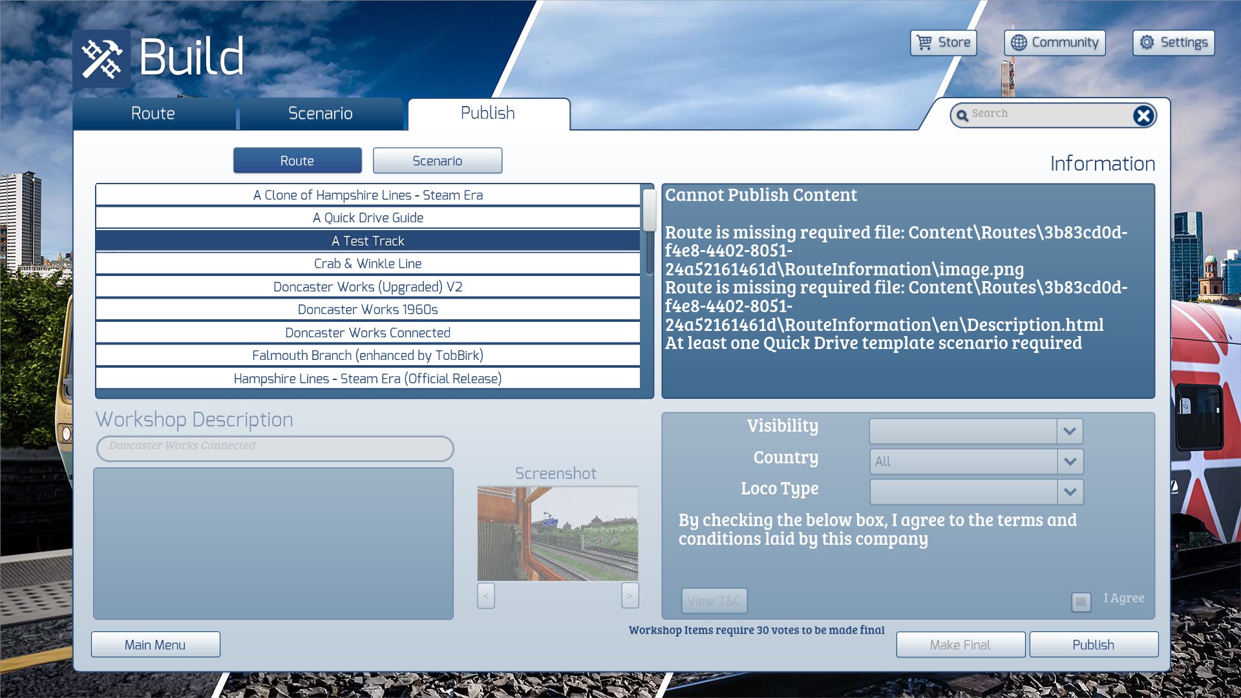Click the magnifier search icon
Screen dimensions: 1241x698
962,116
